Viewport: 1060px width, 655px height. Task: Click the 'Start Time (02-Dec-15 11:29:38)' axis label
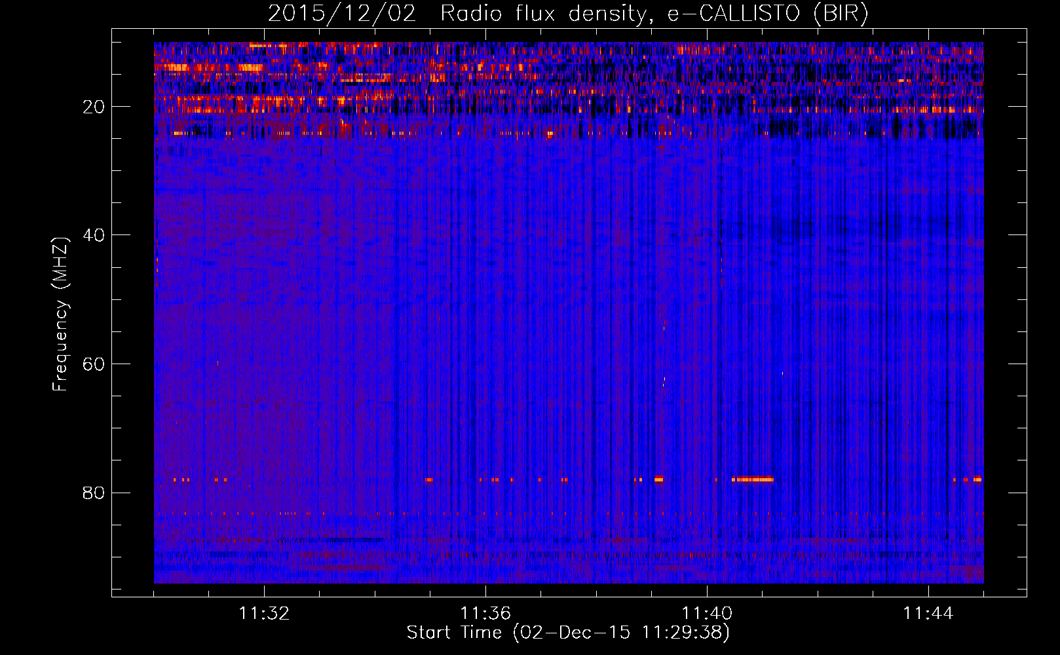point(568,633)
